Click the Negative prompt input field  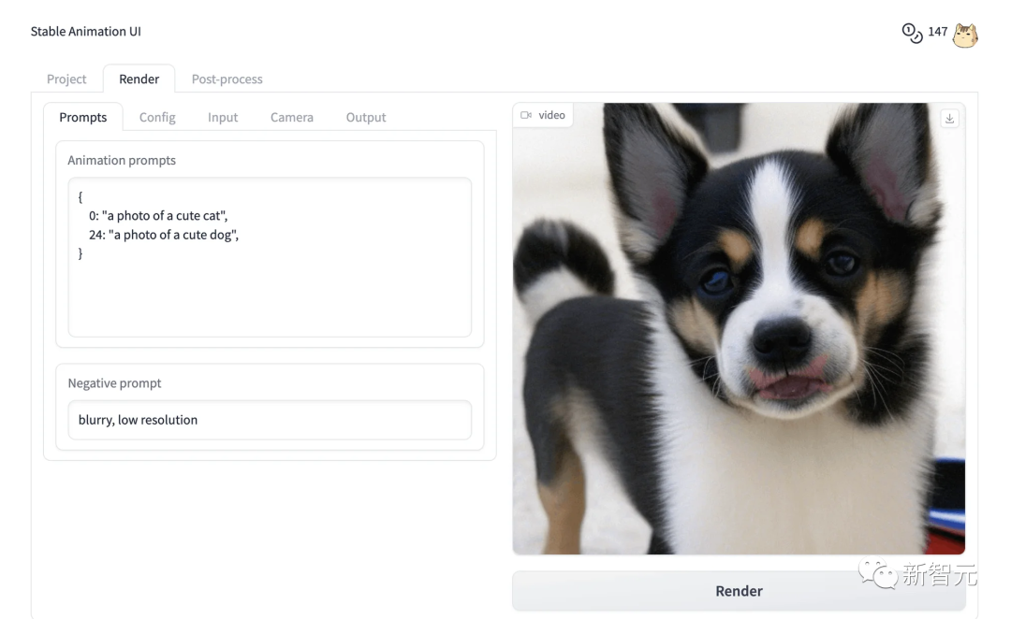pos(270,420)
